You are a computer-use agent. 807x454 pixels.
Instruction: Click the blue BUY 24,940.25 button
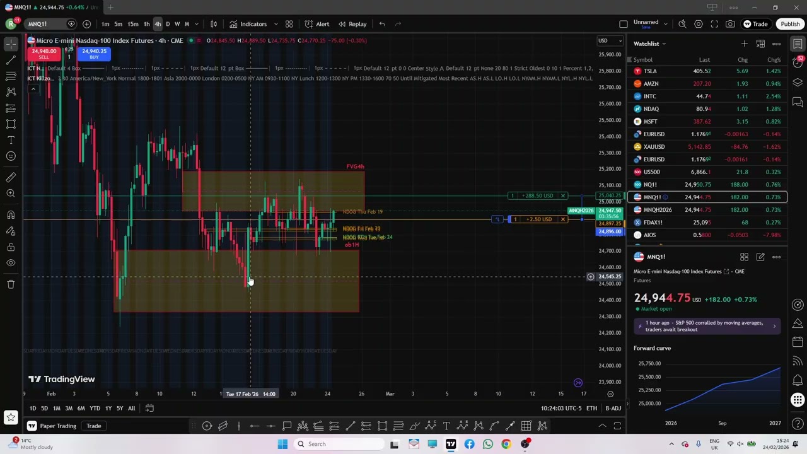(94, 54)
